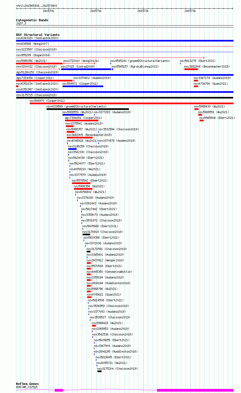Viewport: 241px width, 393px height.
Task: Select nsv5576542 (Ebert2021) label
Action: coord(90,181)
